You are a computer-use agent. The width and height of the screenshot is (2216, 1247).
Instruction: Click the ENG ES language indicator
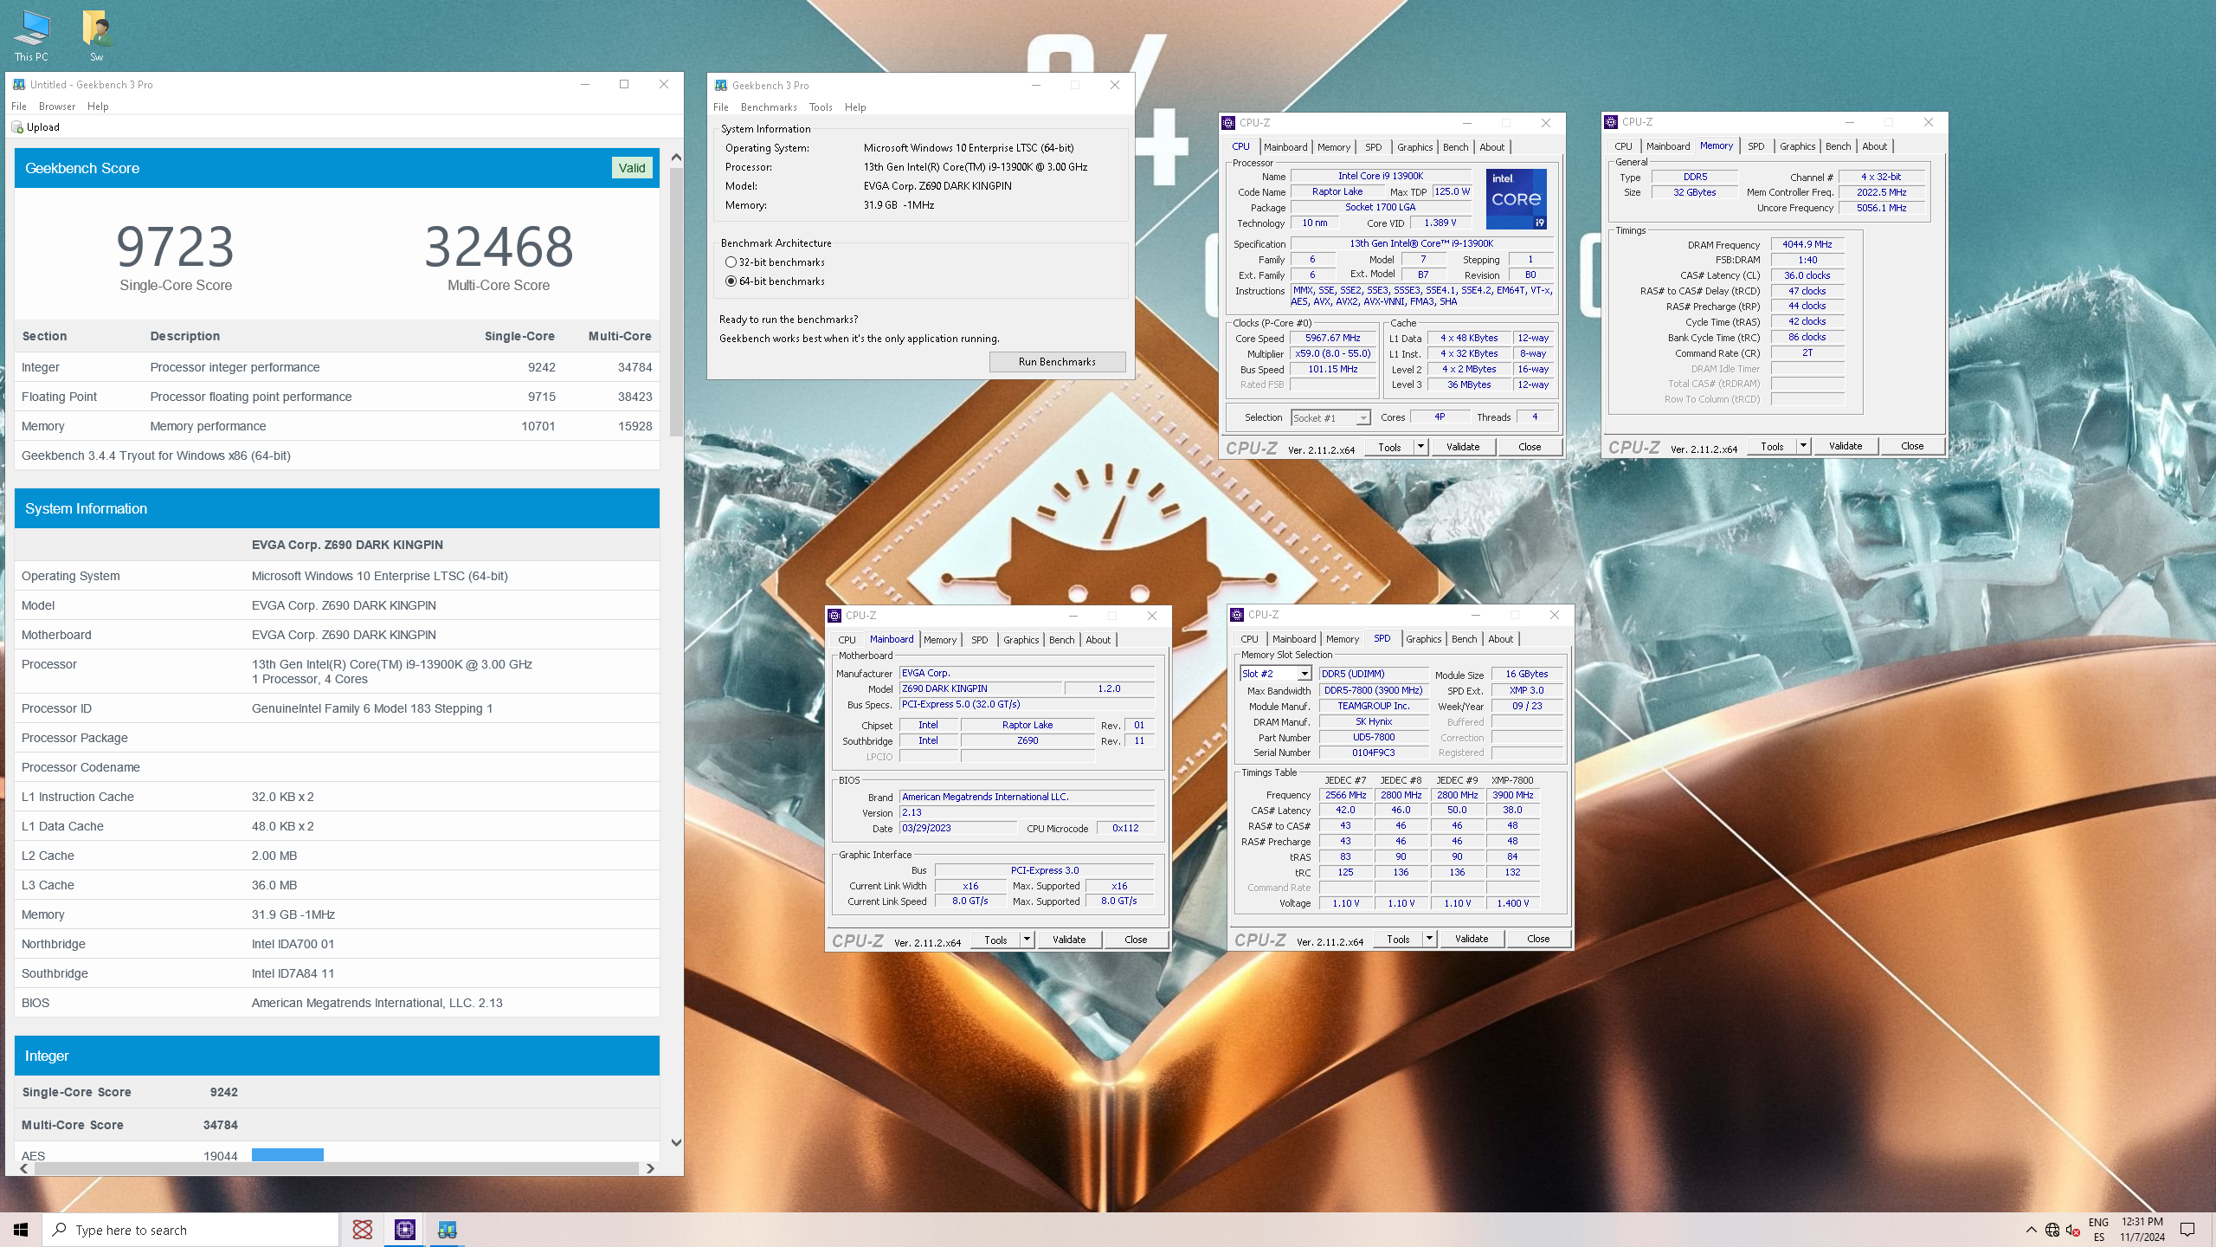click(2098, 1230)
